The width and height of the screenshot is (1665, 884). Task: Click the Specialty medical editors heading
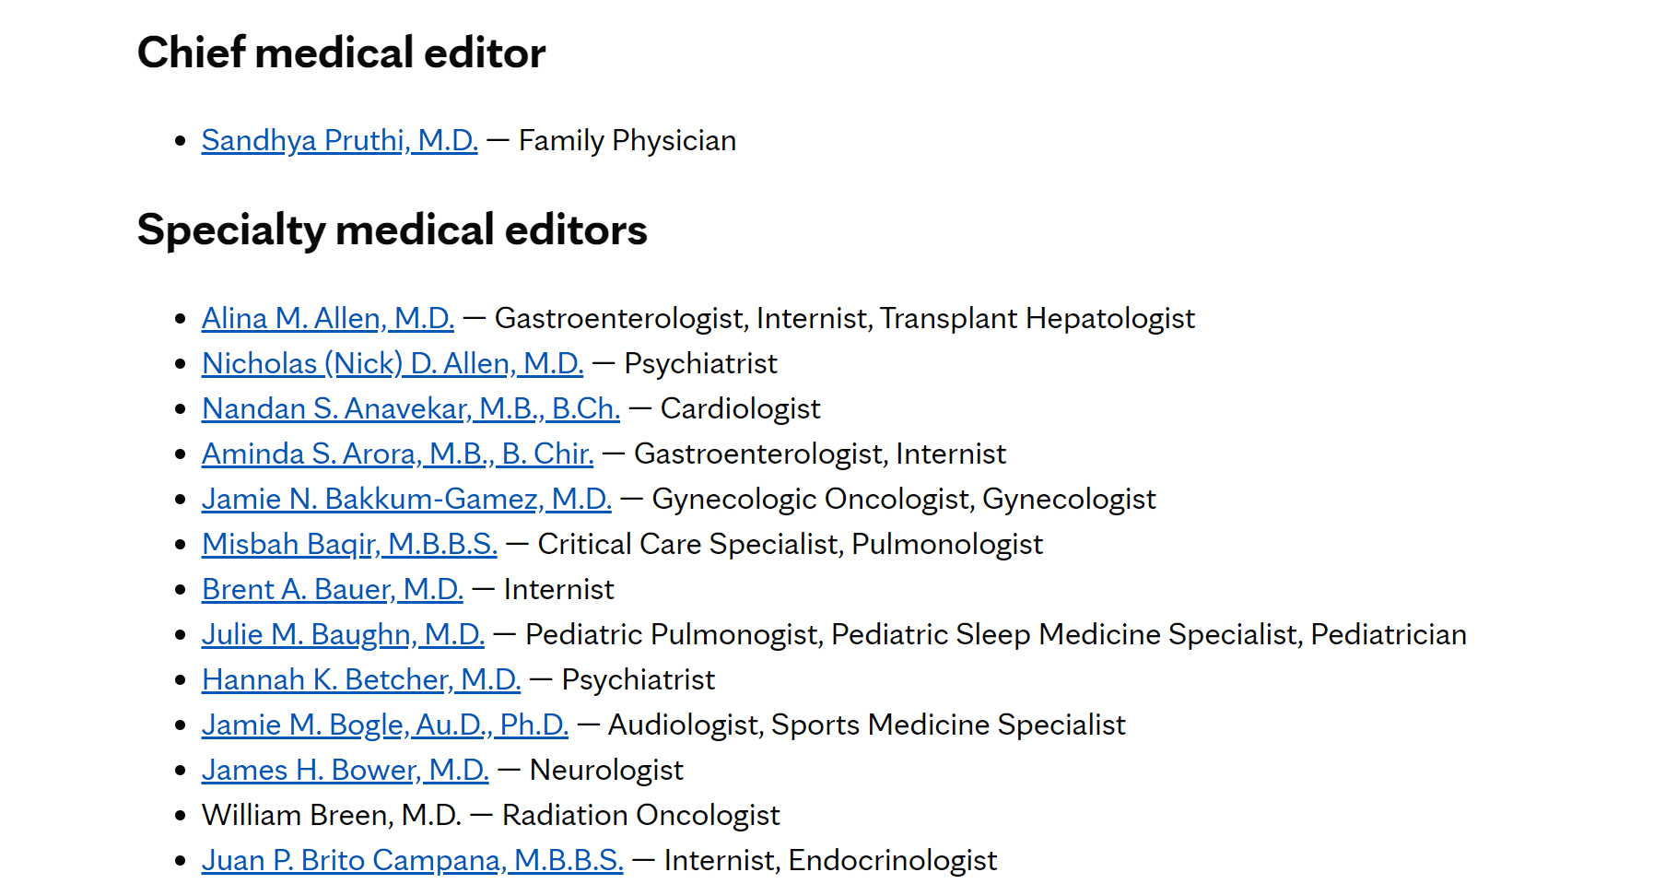coord(392,230)
